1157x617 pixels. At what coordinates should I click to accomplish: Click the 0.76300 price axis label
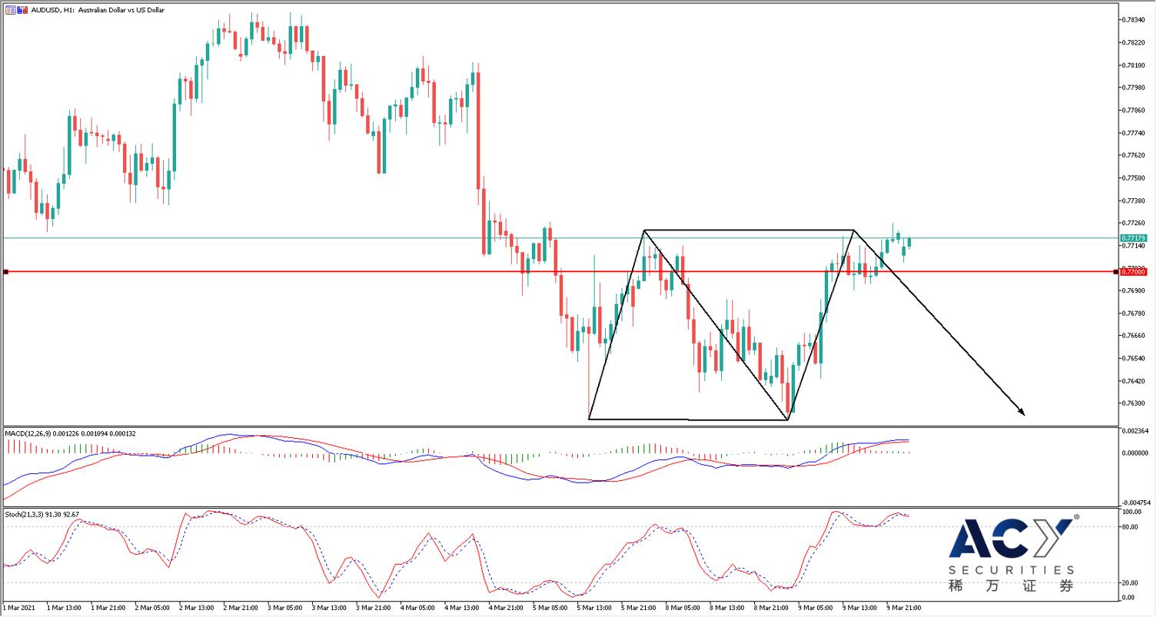pyautogui.click(x=1134, y=403)
